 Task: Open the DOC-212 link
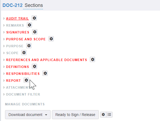click(x=12, y=5)
